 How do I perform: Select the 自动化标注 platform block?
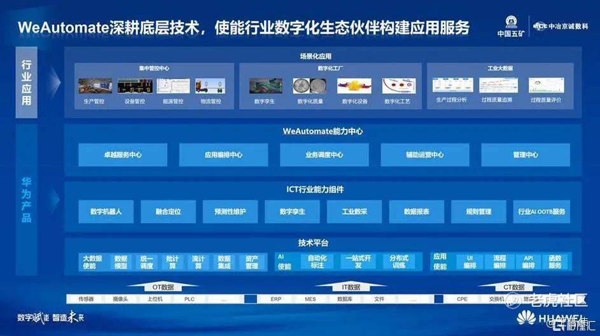[317, 262]
